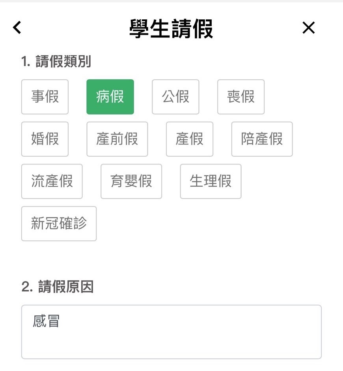The height and width of the screenshot is (371, 343).
Task: Select the 事假 leave type
Action: tap(45, 97)
